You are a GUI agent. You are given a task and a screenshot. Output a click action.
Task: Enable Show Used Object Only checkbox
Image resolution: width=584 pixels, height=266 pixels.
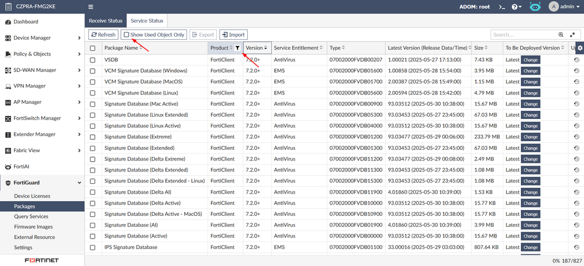click(x=126, y=35)
